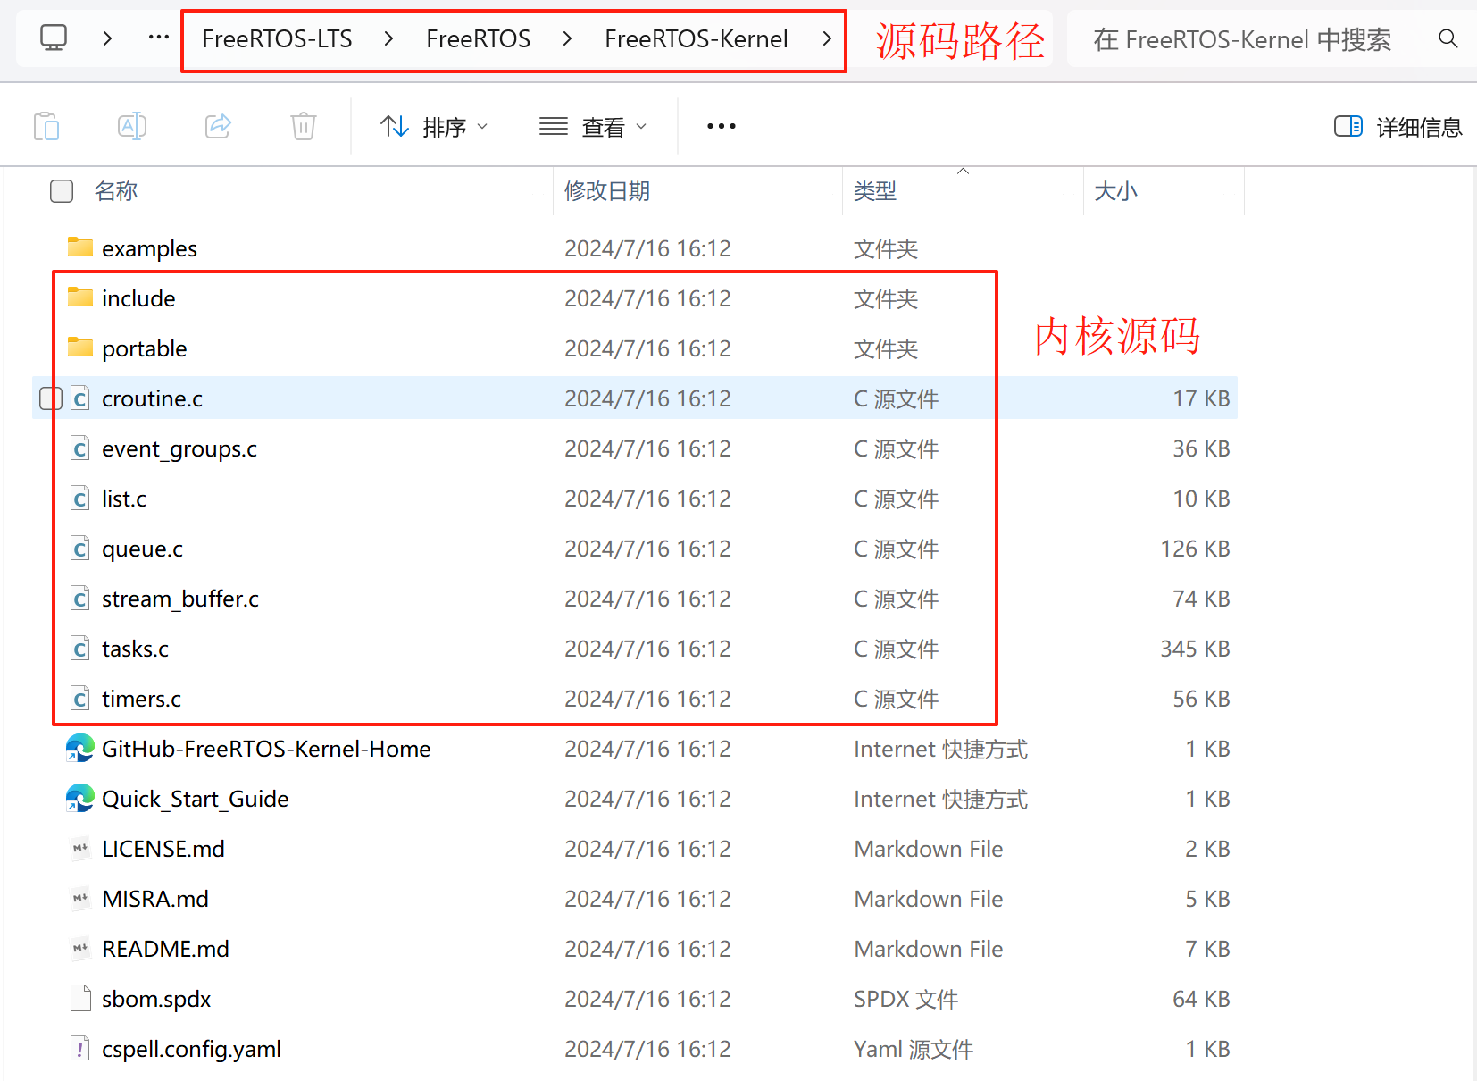Open the 查看 view dropdown

tap(593, 127)
